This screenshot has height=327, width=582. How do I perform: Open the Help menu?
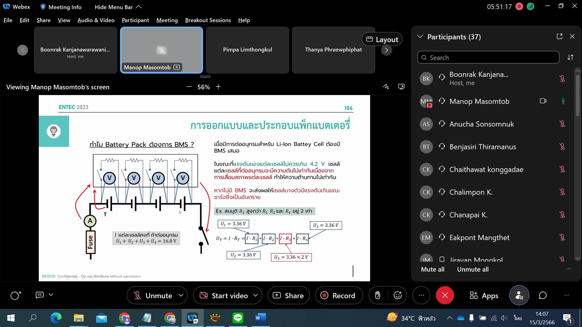point(244,20)
